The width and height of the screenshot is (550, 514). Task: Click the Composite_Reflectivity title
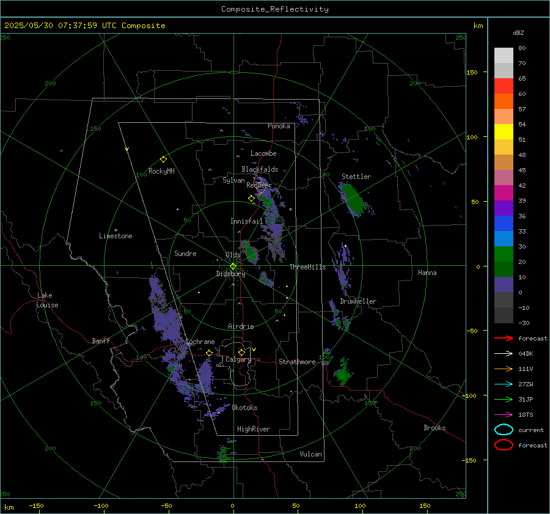click(x=275, y=9)
